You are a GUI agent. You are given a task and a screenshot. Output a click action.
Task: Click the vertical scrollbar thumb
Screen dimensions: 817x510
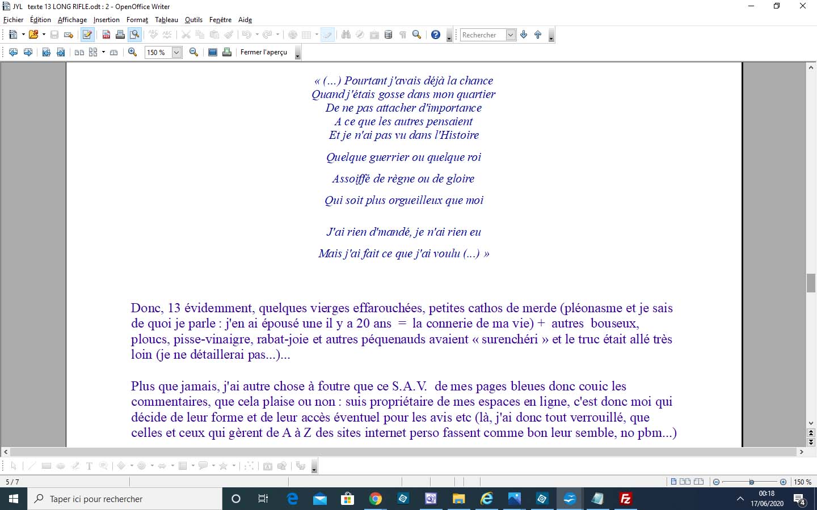pos(811,283)
